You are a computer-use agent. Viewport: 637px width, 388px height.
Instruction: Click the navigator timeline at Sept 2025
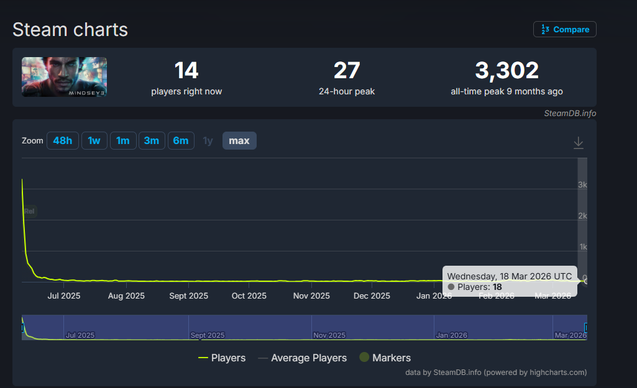[x=208, y=328]
